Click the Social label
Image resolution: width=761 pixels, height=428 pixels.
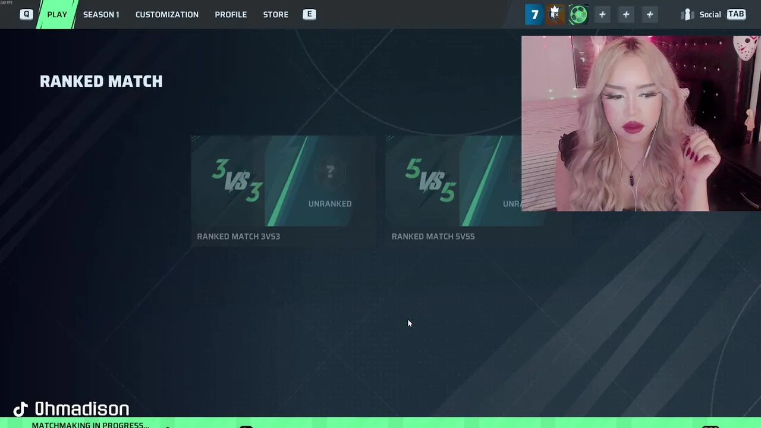point(710,14)
